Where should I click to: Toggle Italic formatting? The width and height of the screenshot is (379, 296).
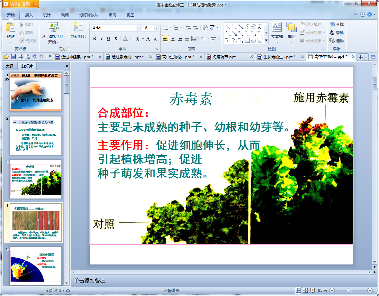(x=102, y=39)
